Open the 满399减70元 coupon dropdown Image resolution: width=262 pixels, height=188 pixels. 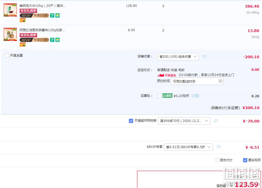coord(184,121)
